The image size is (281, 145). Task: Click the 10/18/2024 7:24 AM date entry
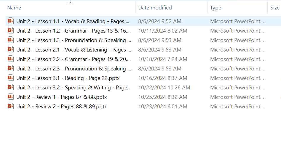(x=162, y=59)
